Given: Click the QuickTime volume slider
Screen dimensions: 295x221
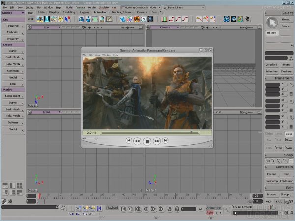Looking at the screenshot, I should (91, 138).
